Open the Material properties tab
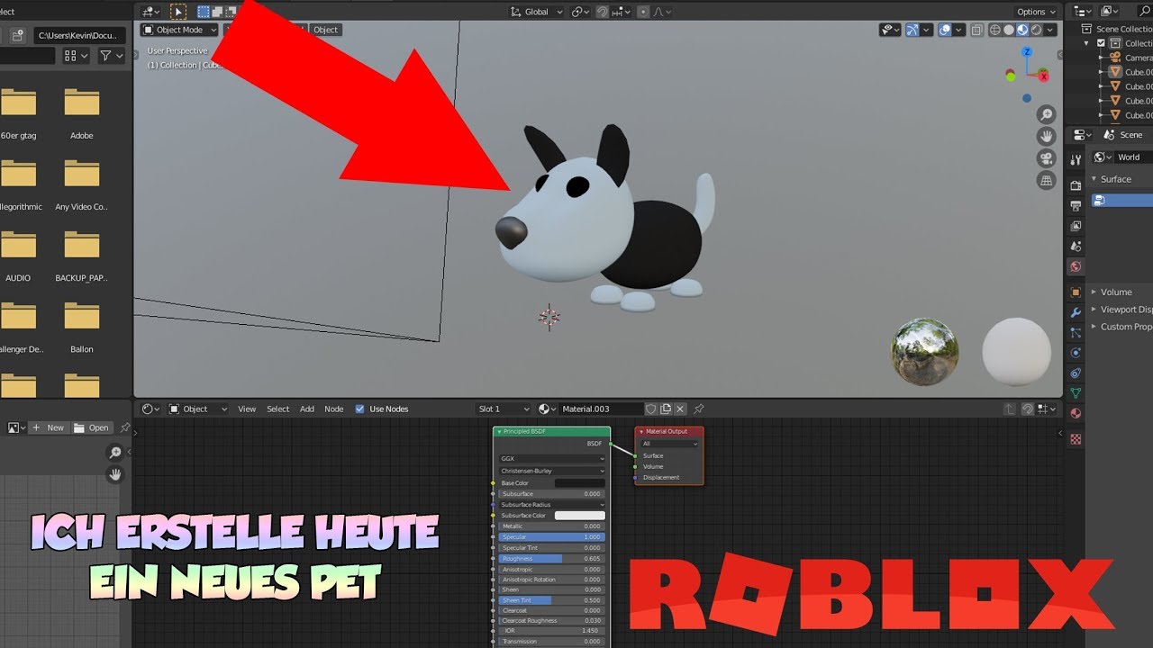The height and width of the screenshot is (648, 1153). [1076, 413]
